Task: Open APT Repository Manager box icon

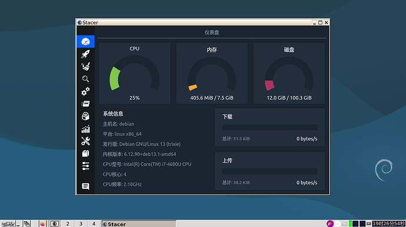Action: point(85,154)
